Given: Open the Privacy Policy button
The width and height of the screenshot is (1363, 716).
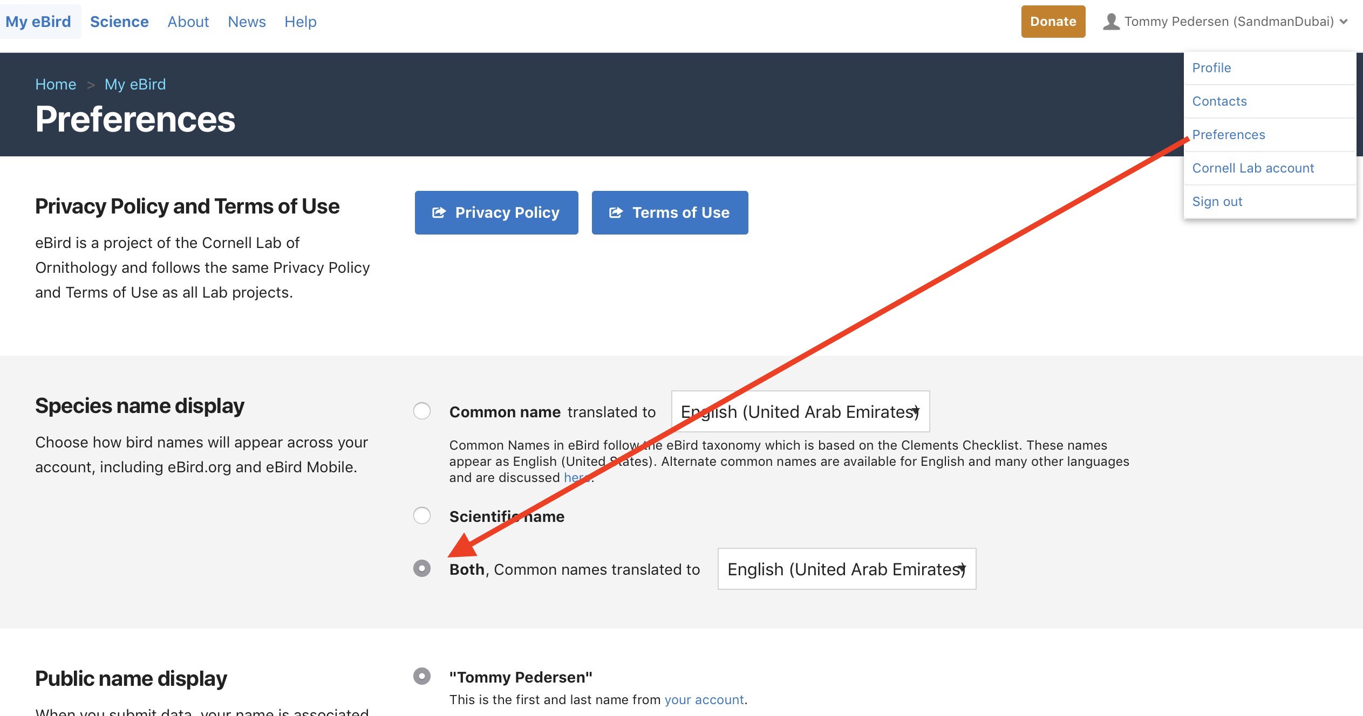Looking at the screenshot, I should tap(496, 212).
